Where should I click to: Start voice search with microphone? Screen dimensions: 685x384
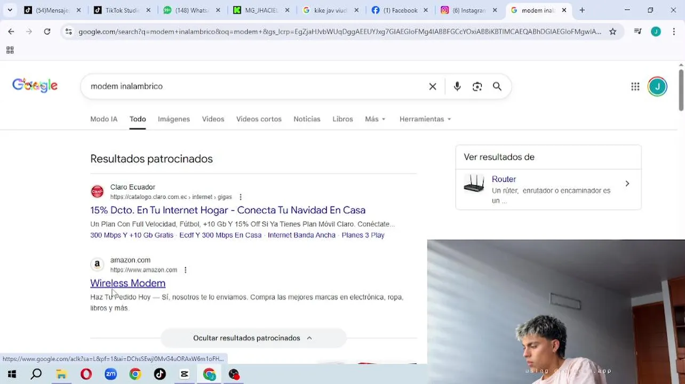[x=457, y=86]
